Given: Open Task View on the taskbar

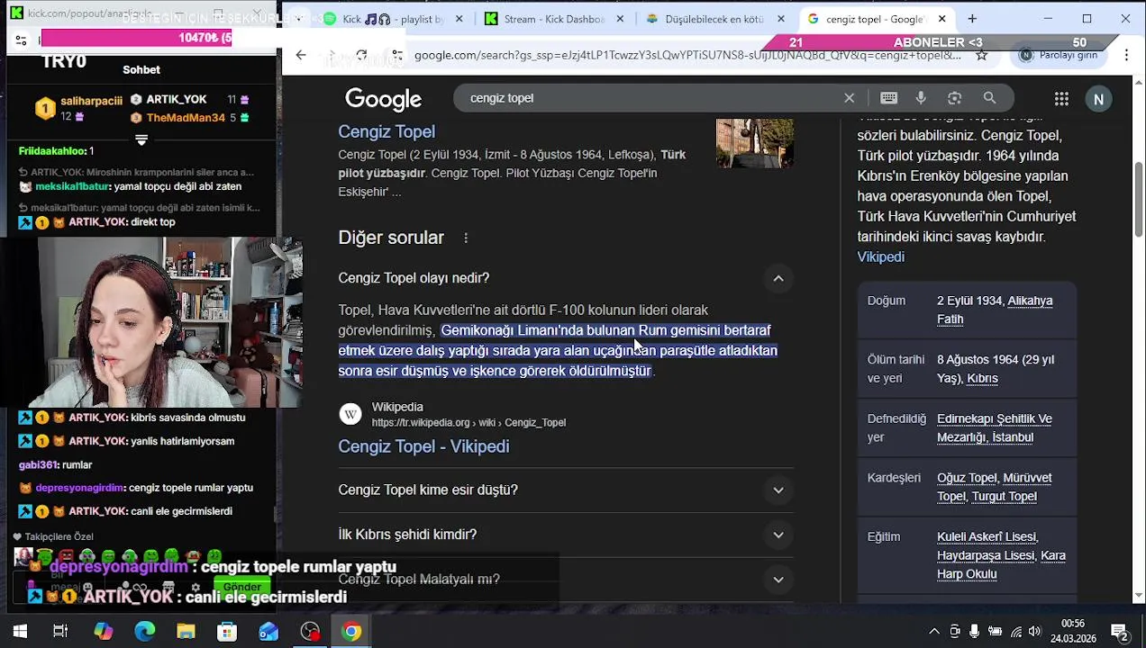Looking at the screenshot, I should point(60,632).
